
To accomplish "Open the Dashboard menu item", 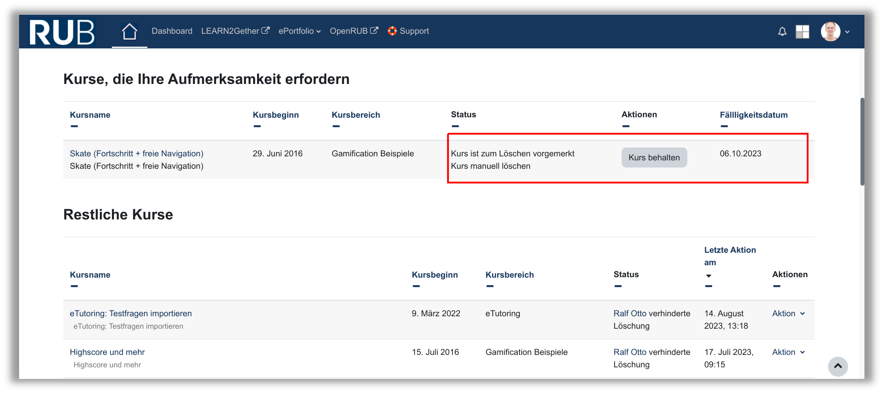I will point(172,31).
